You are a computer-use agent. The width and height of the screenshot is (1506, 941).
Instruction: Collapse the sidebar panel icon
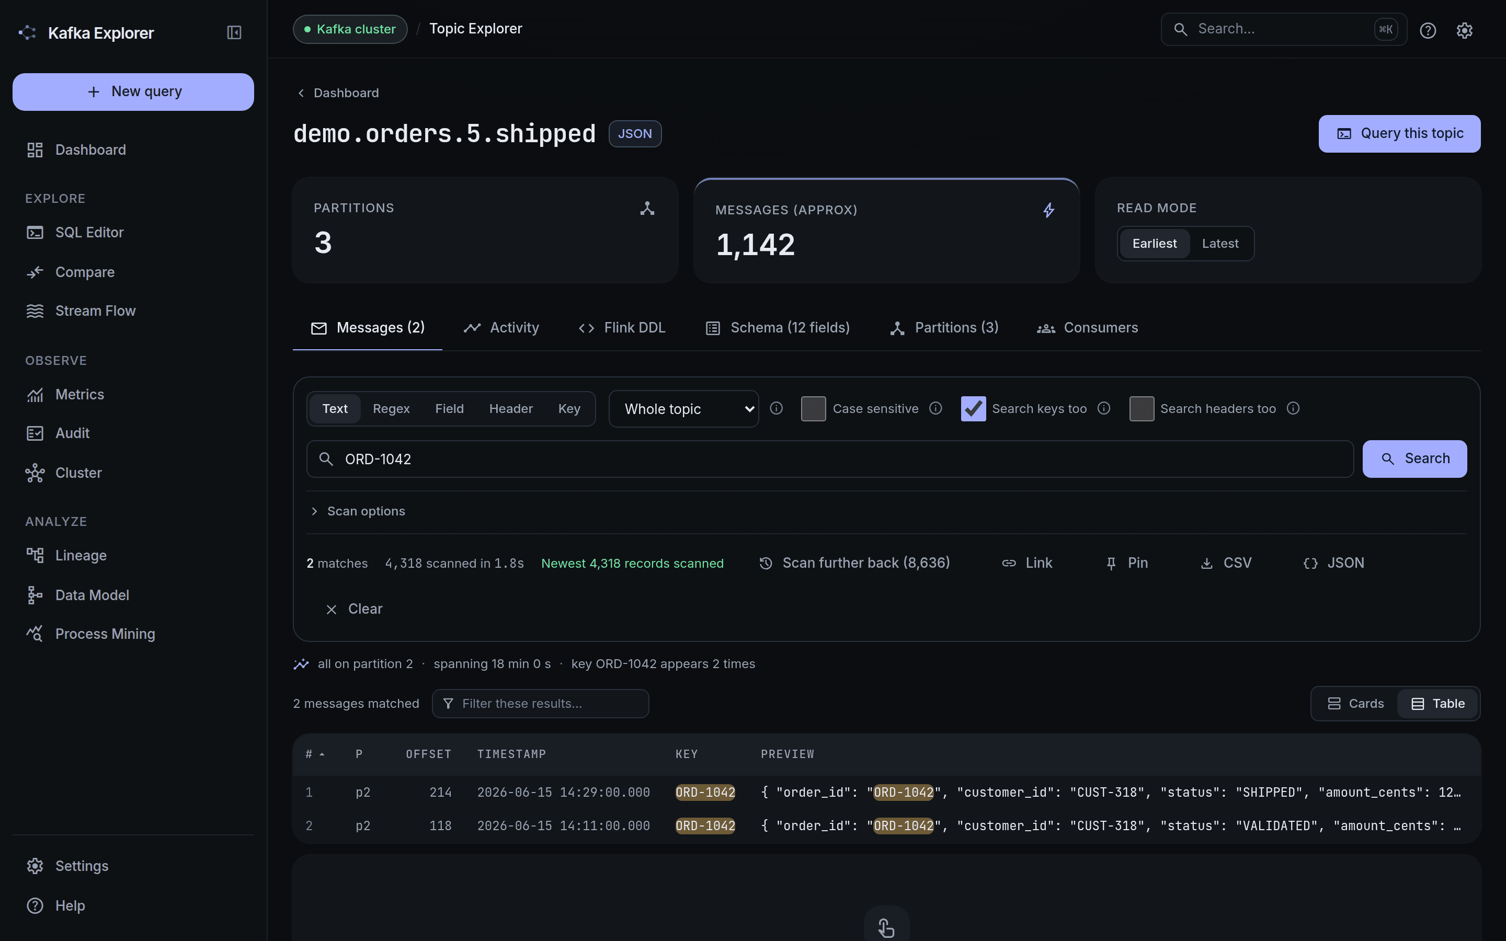(x=234, y=32)
